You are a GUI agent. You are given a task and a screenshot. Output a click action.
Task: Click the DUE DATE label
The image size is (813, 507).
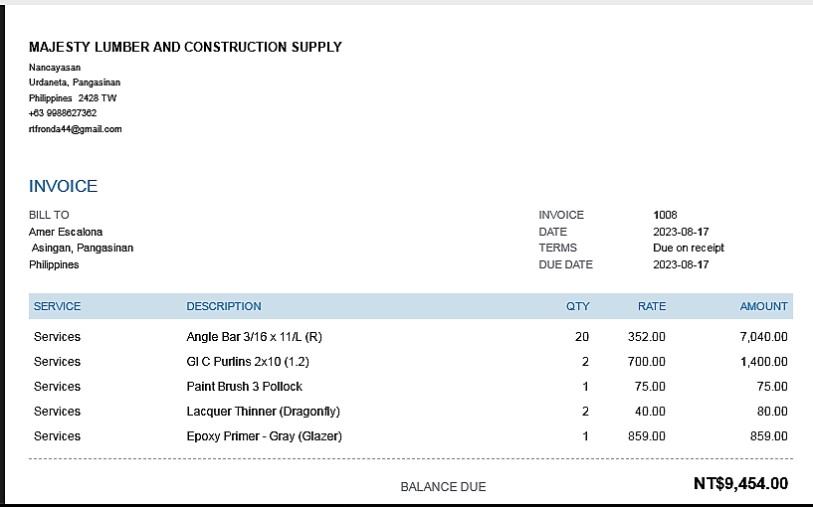[565, 264]
